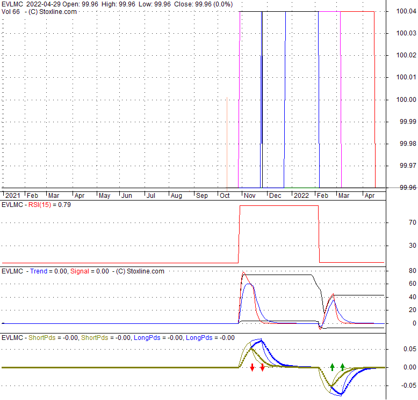The width and height of the screenshot is (418, 400).
Task: Select the Sep label on time axis
Action: [202, 196]
